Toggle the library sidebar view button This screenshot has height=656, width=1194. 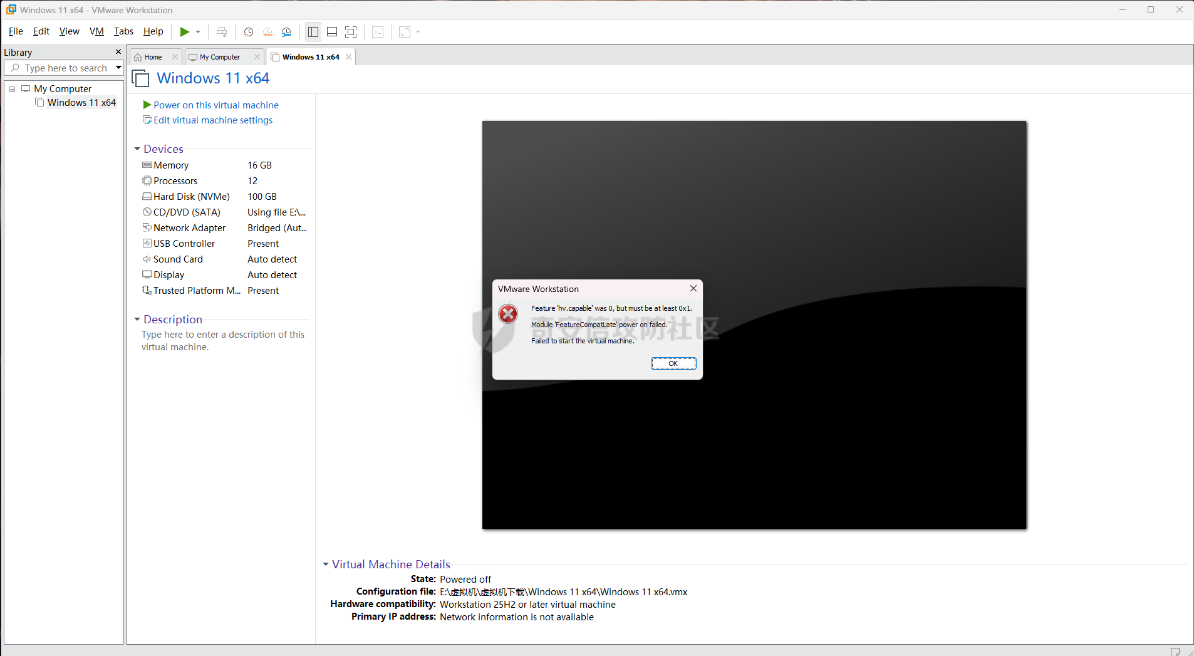(x=313, y=32)
